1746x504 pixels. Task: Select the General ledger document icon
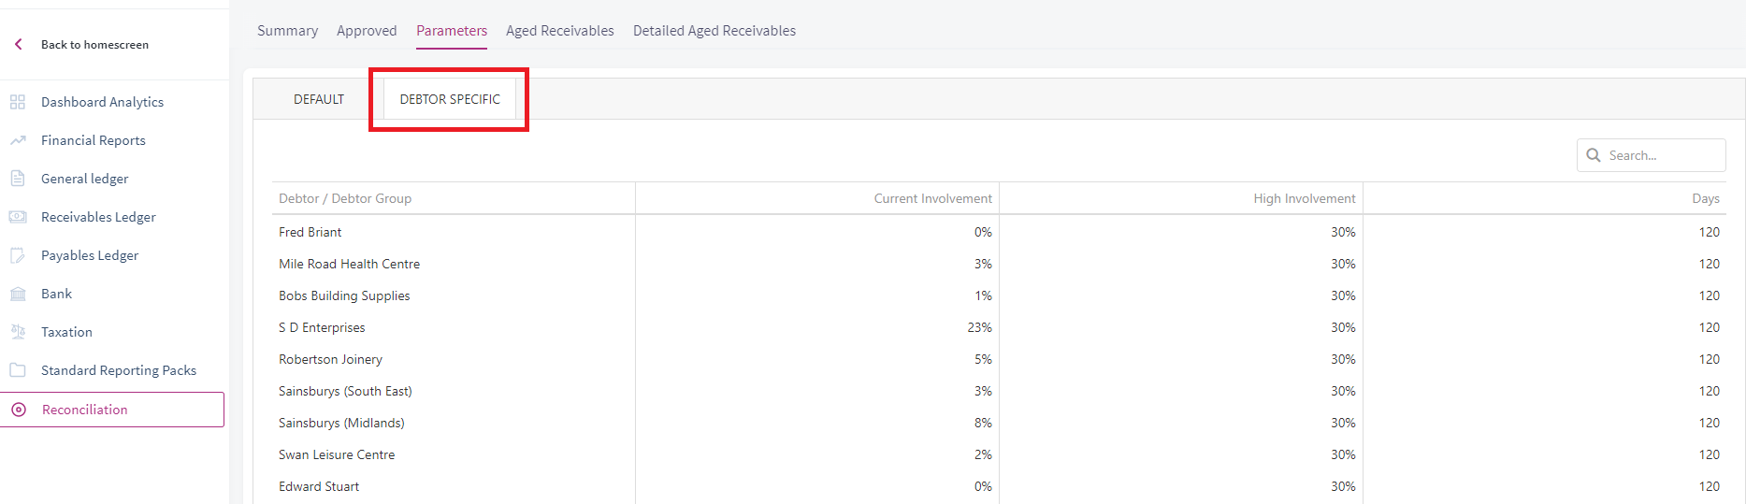(x=18, y=179)
